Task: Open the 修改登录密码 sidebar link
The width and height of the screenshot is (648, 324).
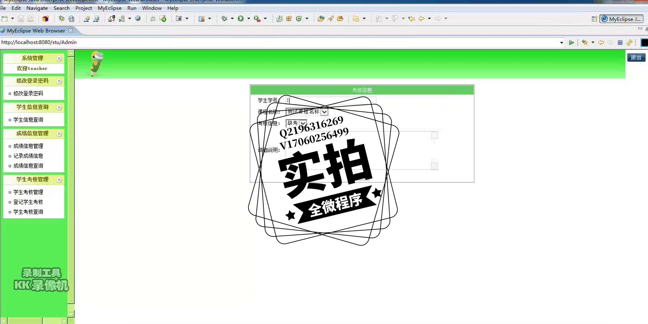Action: [x=28, y=93]
